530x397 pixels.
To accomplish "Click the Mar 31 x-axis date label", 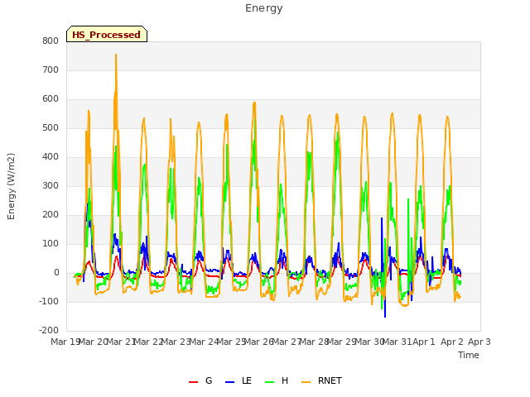I will tap(397, 342).
